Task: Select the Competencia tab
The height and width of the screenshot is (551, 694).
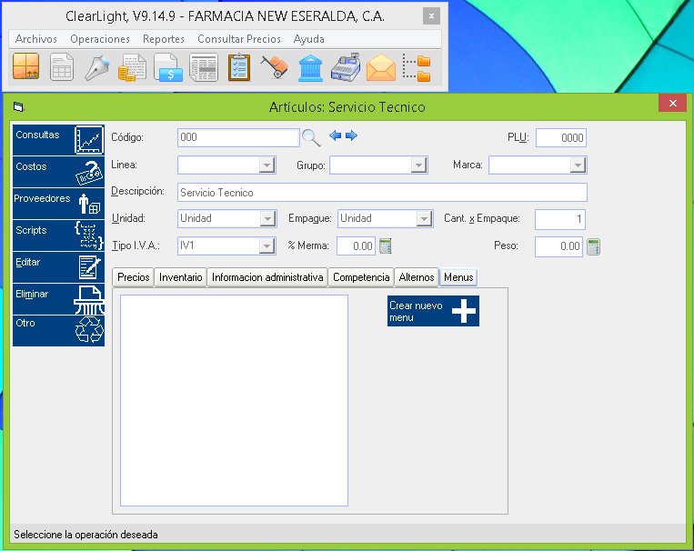Action: click(361, 277)
